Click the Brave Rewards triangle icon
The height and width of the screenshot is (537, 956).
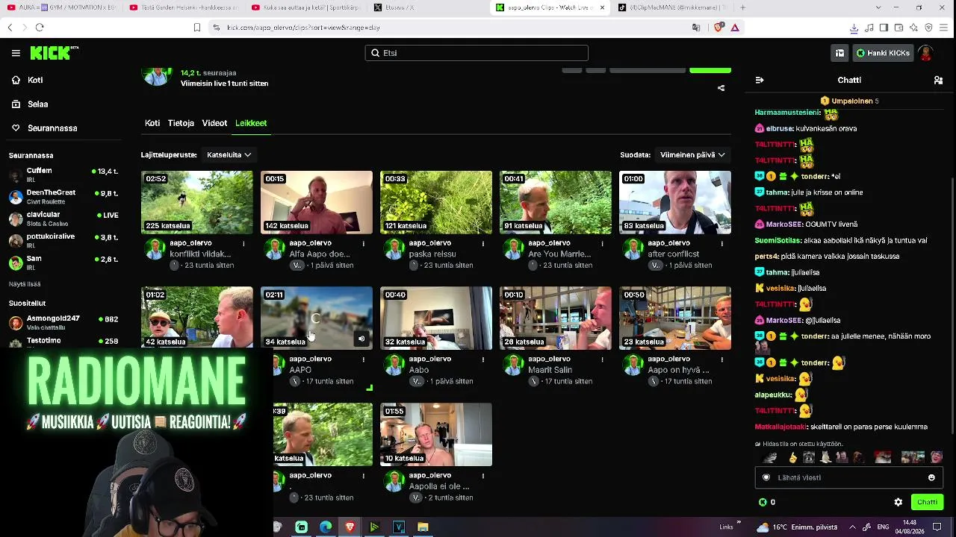point(735,28)
